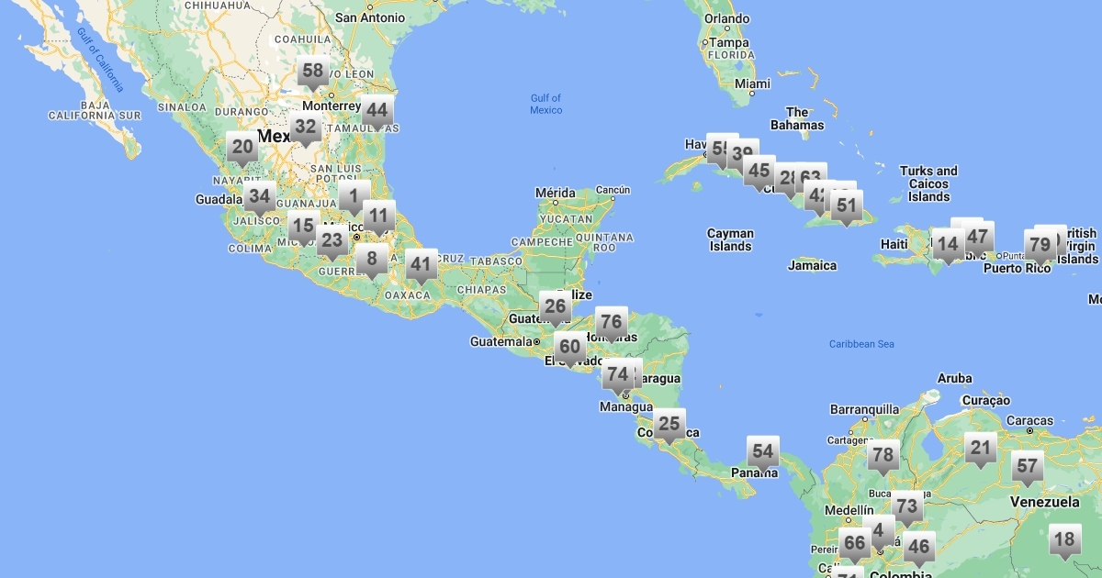Click the Miami city label
This screenshot has height=578, width=1102.
pyautogui.click(x=752, y=83)
